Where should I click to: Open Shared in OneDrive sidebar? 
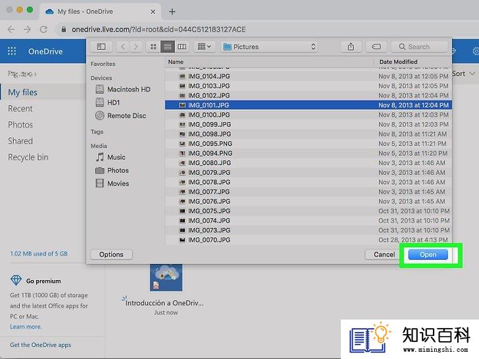[x=20, y=141]
